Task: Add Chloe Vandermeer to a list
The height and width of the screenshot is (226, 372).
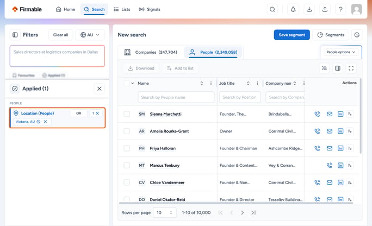Action: (350, 183)
